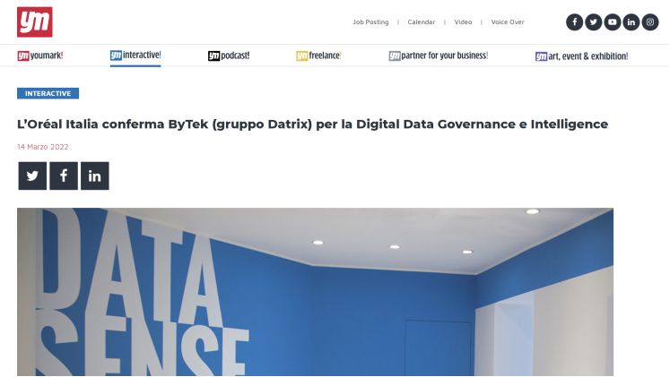This screenshot has height=377, width=670.
Task: Click the blue INTERACTIVE category badge
Action: pyautogui.click(x=48, y=93)
